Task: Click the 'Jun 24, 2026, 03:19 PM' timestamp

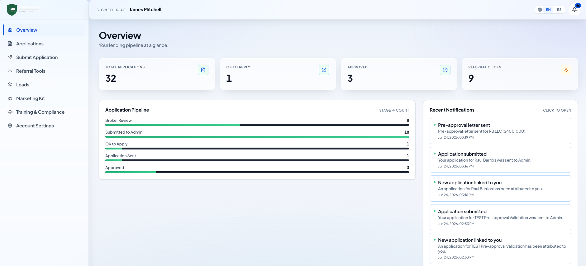Action: 456,137
